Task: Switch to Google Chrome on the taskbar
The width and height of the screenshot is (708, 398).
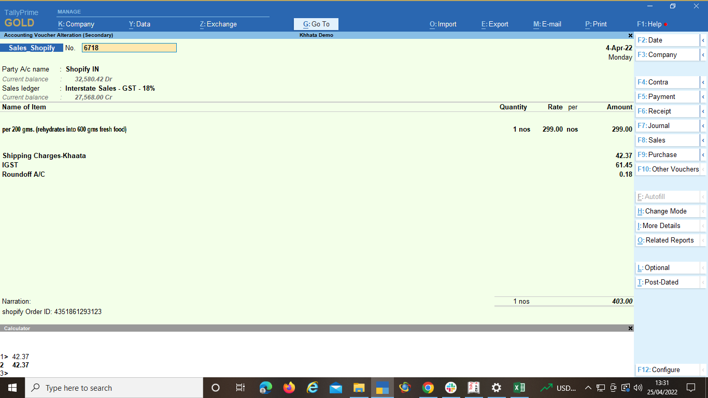Action: click(x=428, y=388)
